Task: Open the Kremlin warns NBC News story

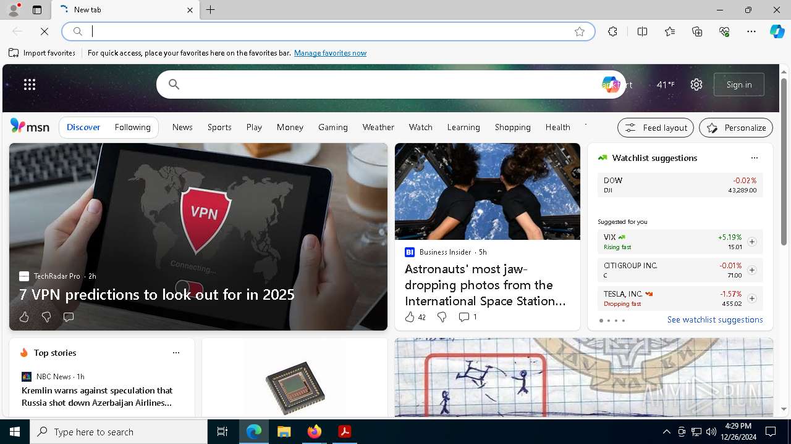Action: pos(97,397)
